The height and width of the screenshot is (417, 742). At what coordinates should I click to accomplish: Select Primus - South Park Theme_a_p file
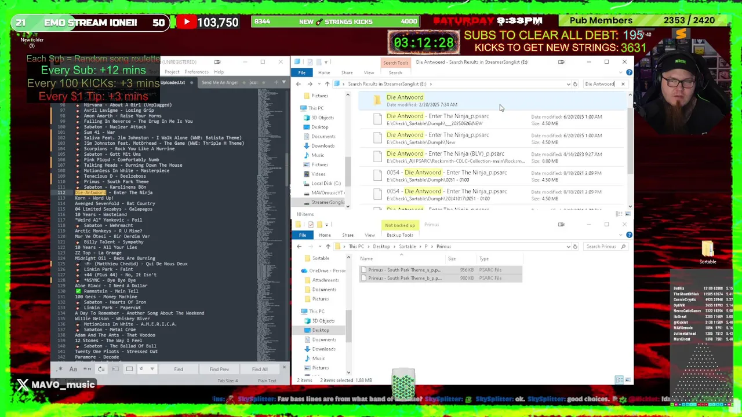tap(441, 270)
